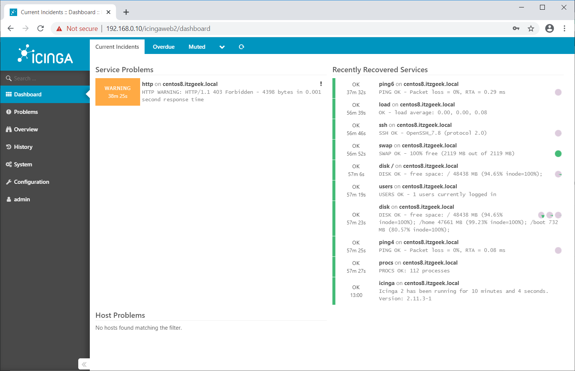Open the Chrome profile avatar
This screenshot has width=575, height=371.
click(550, 29)
